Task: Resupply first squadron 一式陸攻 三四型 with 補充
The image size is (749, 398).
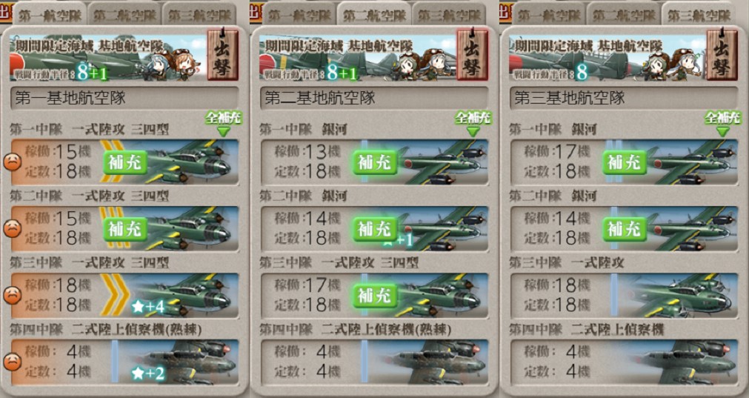Action: pos(125,162)
